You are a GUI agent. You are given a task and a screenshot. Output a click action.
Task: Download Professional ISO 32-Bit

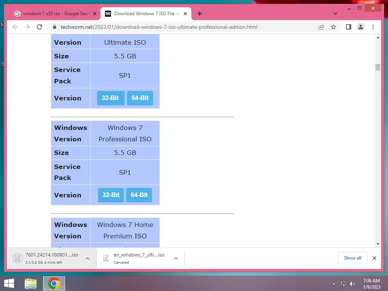(111, 195)
